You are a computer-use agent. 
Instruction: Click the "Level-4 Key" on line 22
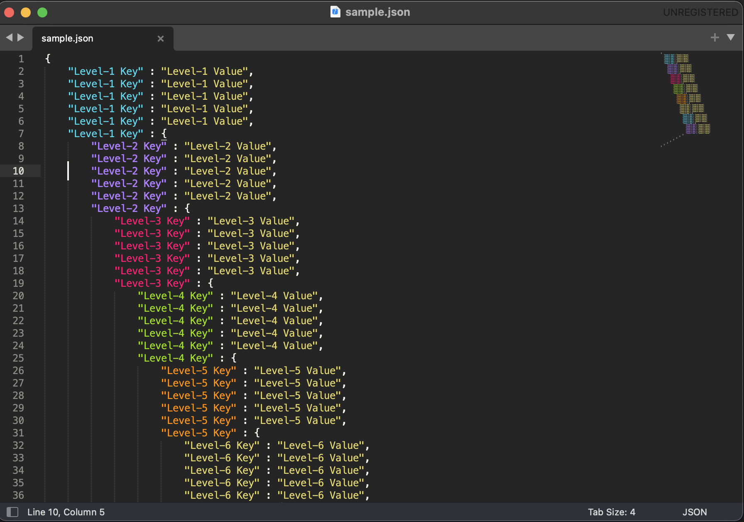pyautogui.click(x=175, y=321)
